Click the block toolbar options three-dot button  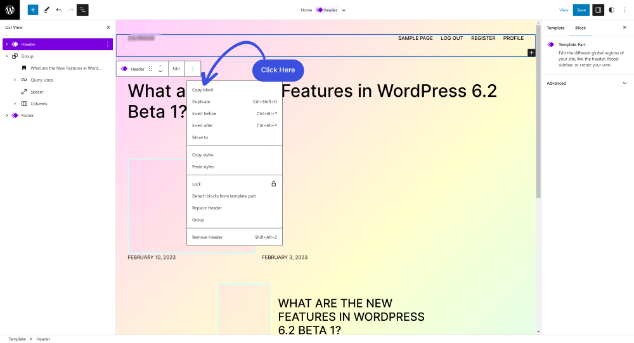pyautogui.click(x=193, y=68)
